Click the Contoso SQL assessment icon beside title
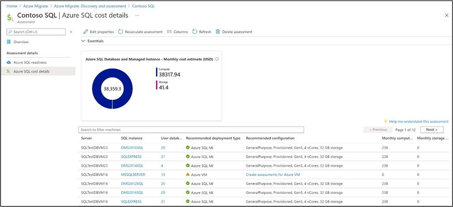This screenshot has width=453, height=207. pos(10,17)
